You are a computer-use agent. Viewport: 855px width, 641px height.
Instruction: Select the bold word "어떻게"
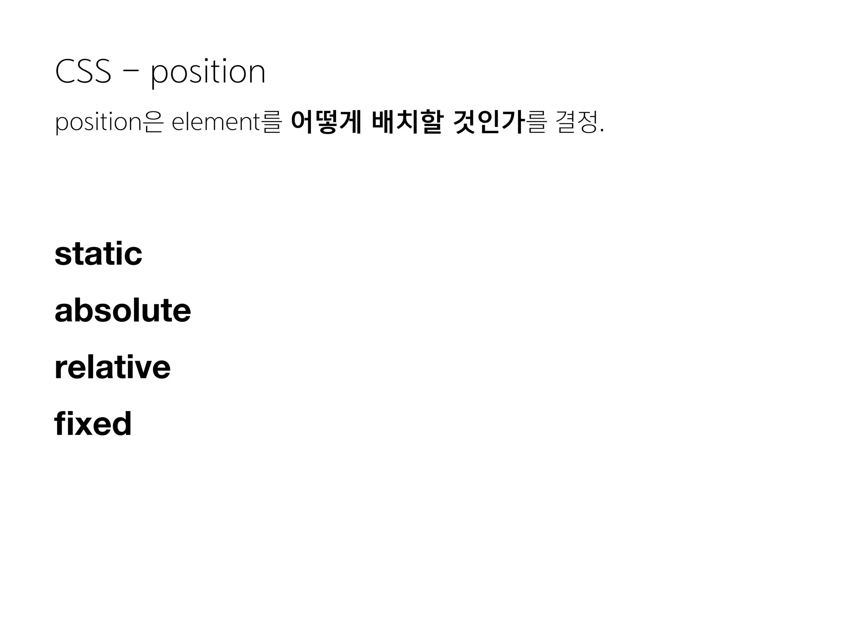326,122
